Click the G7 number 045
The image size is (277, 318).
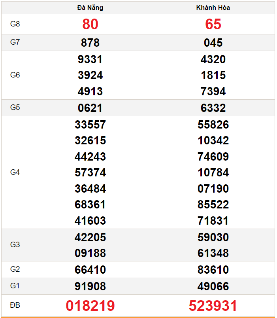coord(213,43)
